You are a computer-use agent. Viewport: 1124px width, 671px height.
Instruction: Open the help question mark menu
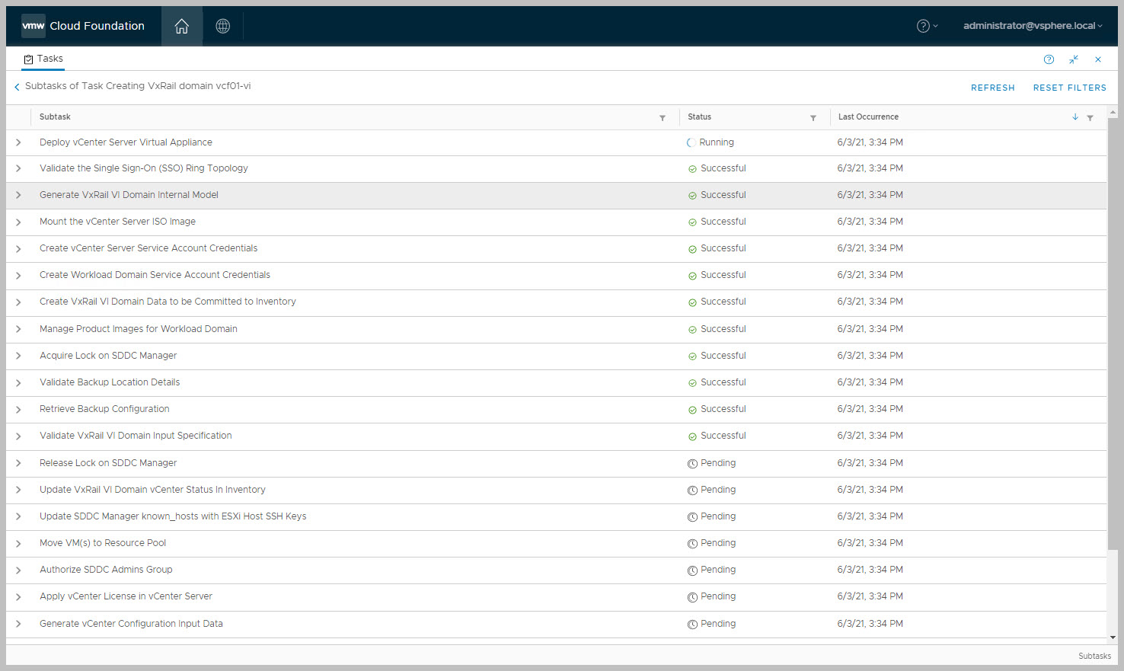click(926, 26)
